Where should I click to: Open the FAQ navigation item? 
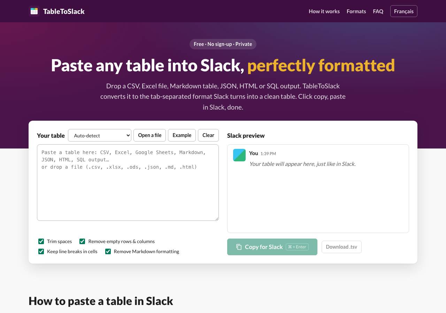378,11
